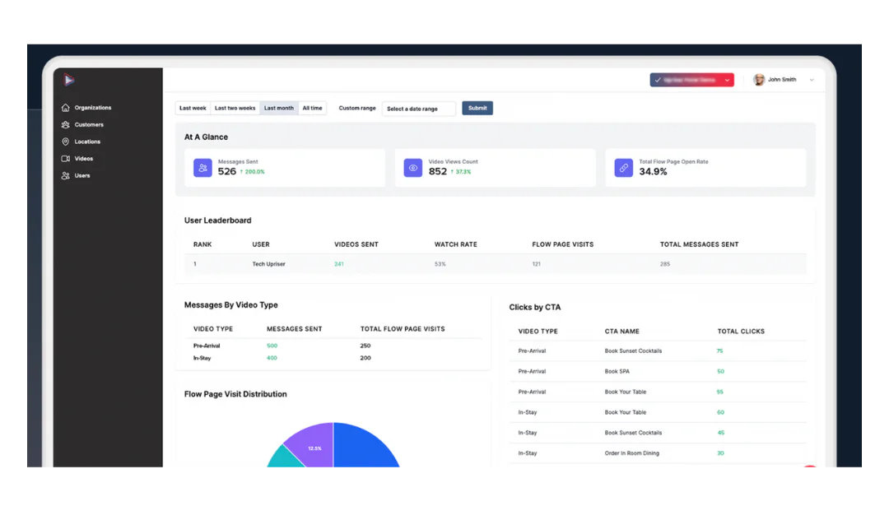Click the Videos camera icon
Screen dimensions: 889x520
click(x=65, y=159)
